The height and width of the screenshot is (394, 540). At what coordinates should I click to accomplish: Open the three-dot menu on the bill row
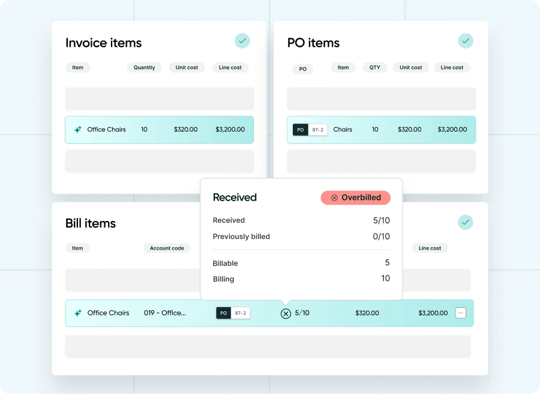[x=460, y=313]
